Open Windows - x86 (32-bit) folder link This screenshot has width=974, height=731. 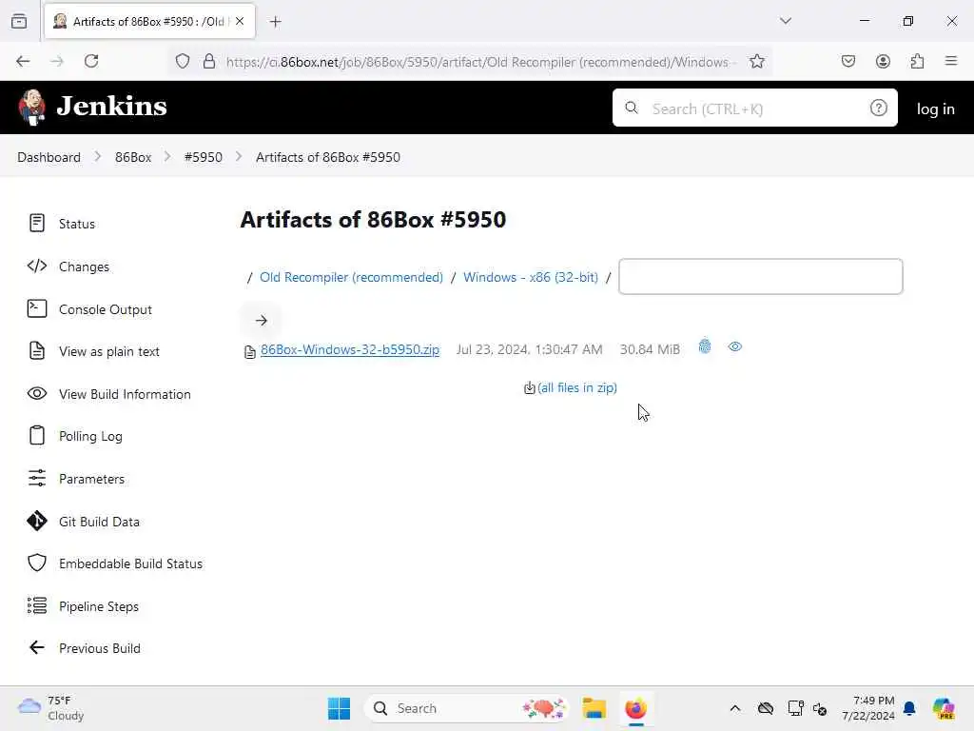(x=531, y=277)
